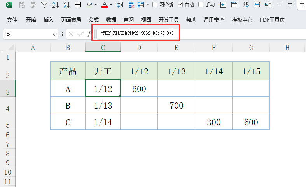Open the 模板中心 tab
Viewport: 306px width, 187px height.
point(242,20)
